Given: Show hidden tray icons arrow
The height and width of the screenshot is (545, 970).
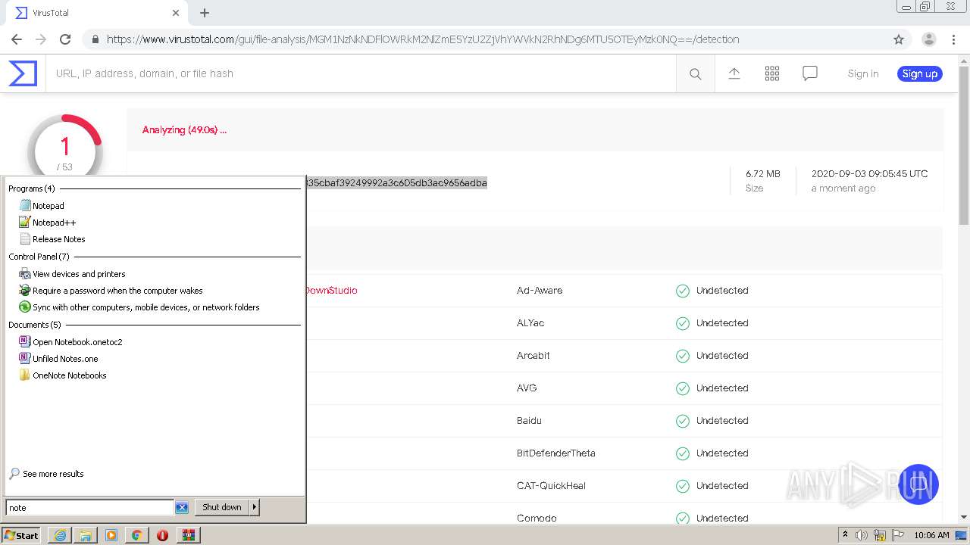Looking at the screenshot, I should coord(845,535).
